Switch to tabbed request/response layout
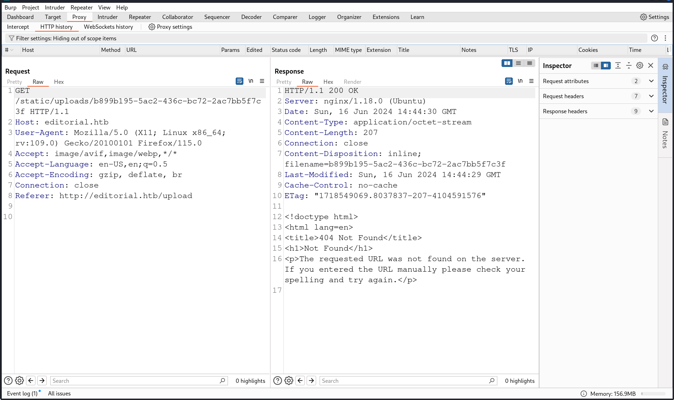The height and width of the screenshot is (400, 674). 530,63
